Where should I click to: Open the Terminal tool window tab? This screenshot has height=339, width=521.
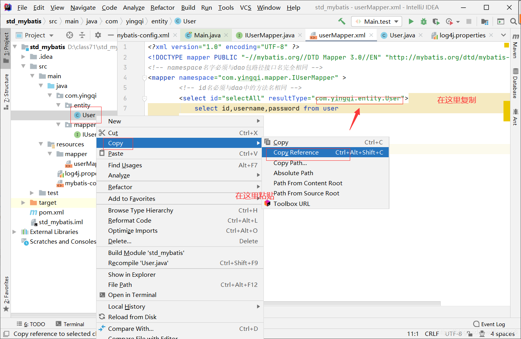point(70,324)
